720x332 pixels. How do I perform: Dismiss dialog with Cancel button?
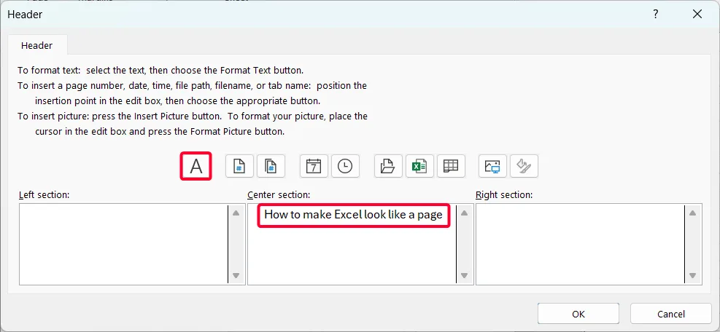click(x=671, y=314)
